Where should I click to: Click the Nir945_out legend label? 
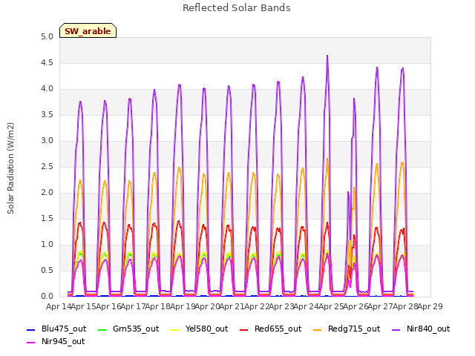tap(63, 341)
